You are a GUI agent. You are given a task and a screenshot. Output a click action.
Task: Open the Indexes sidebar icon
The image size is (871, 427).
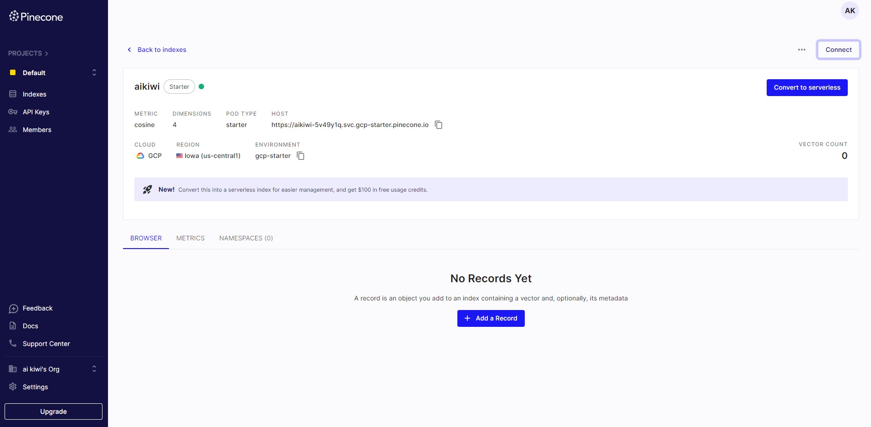tap(13, 94)
